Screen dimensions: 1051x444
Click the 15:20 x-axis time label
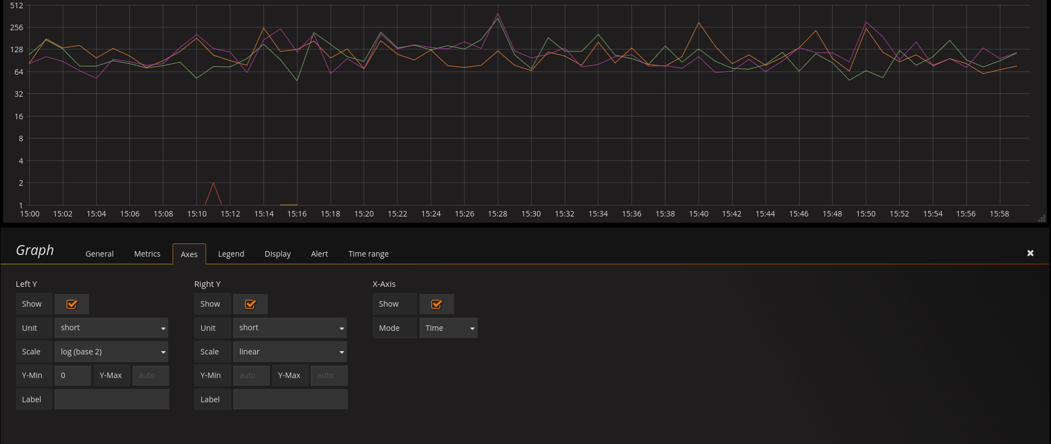364,214
